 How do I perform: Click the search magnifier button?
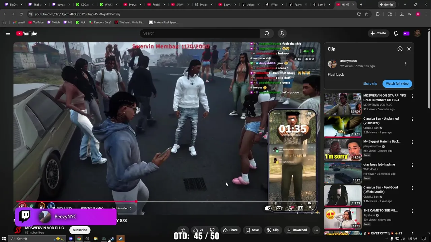(267, 33)
